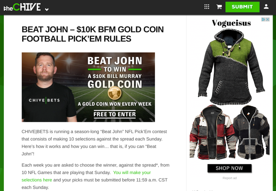Click the Bill Murray gold coin image
The height and width of the screenshot is (191, 276).
[115, 93]
